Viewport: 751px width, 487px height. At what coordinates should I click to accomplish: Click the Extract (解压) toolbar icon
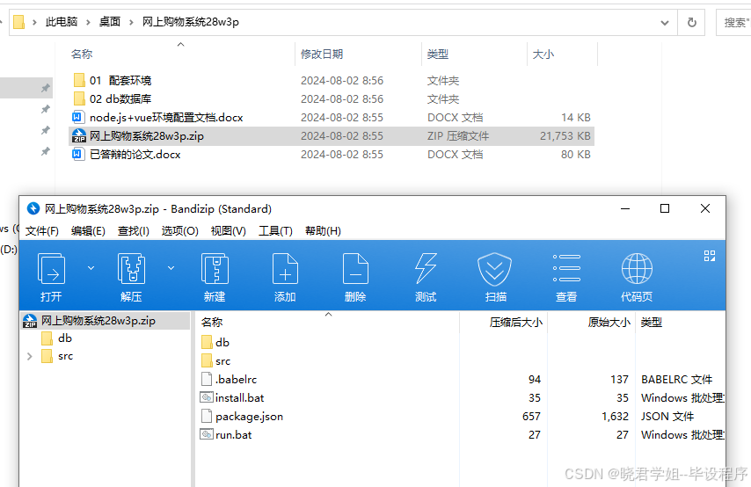point(131,269)
